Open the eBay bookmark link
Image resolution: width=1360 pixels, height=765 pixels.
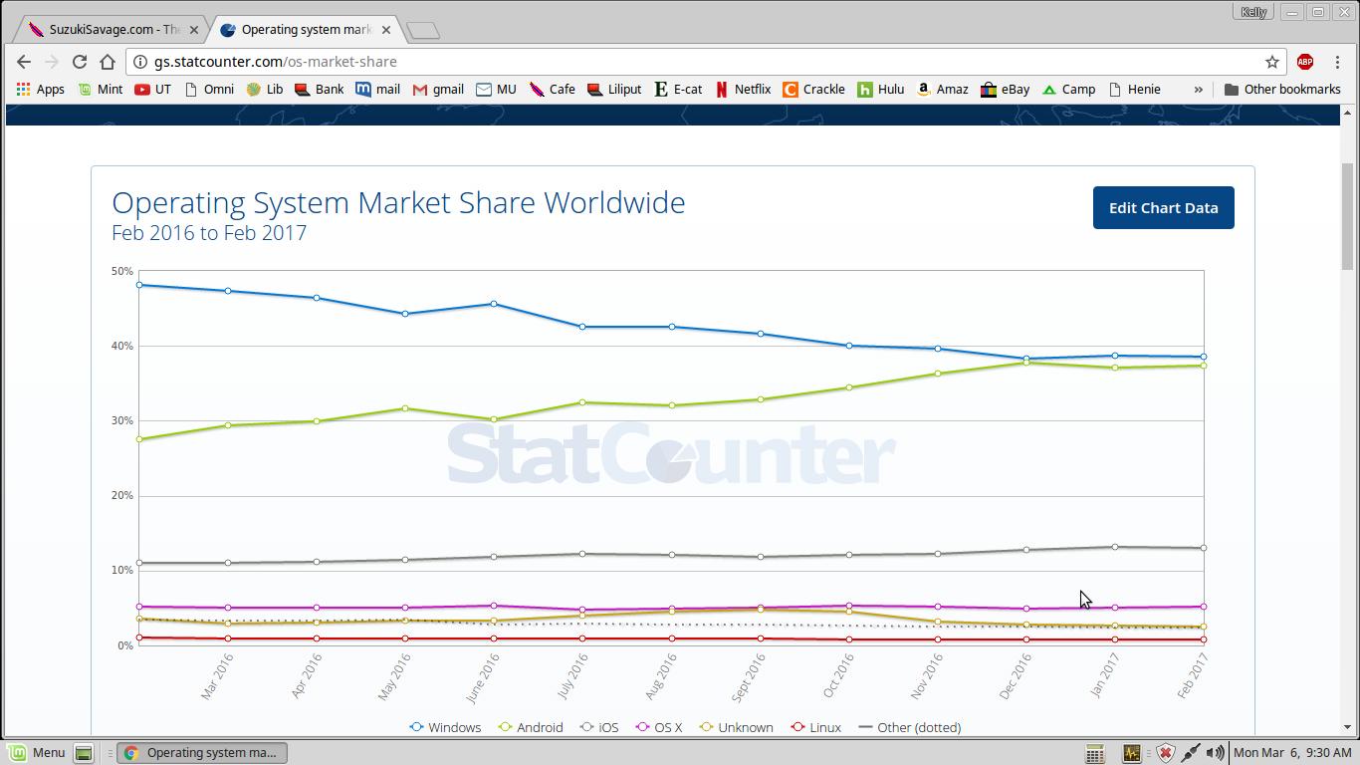tap(1005, 90)
